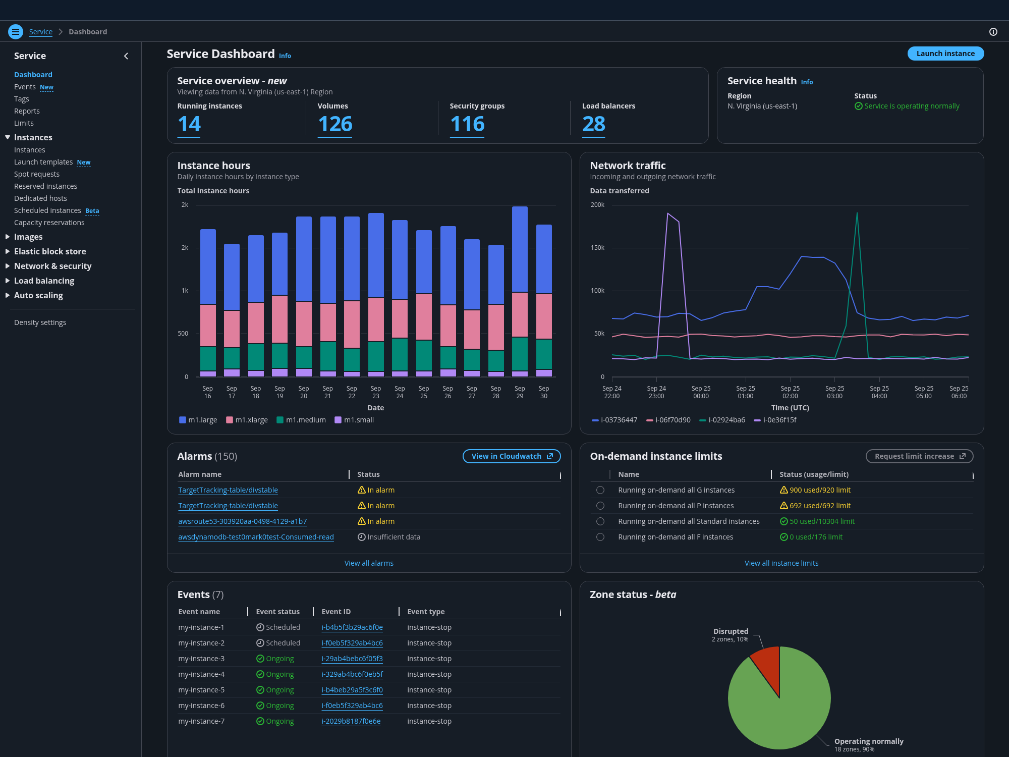This screenshot has height=757, width=1009.
Task: Click the info circle icon top right
Action: pos(993,32)
